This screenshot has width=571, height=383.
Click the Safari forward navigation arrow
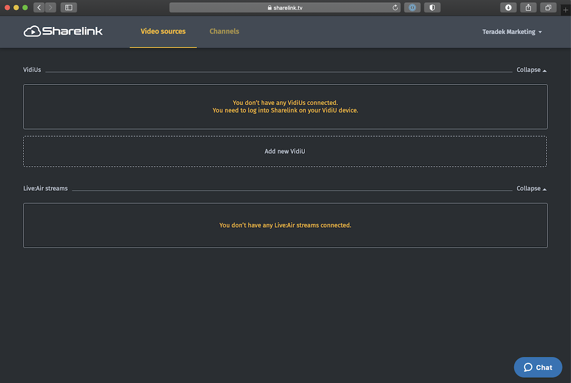point(50,7)
